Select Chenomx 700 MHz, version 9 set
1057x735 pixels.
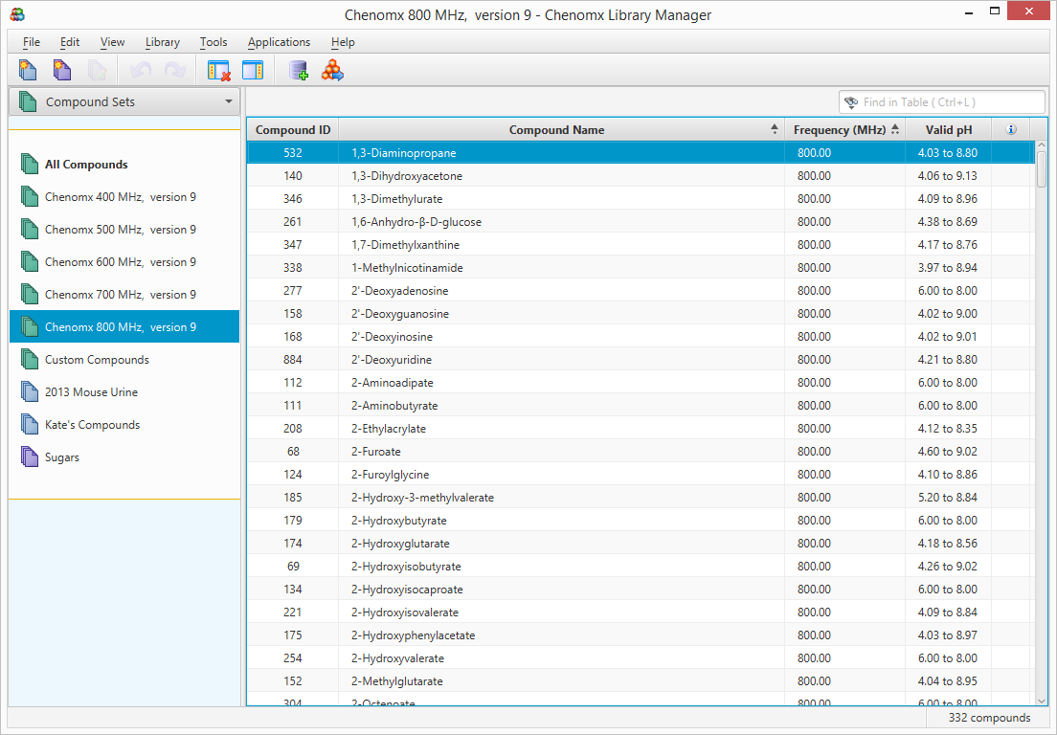[x=124, y=295]
